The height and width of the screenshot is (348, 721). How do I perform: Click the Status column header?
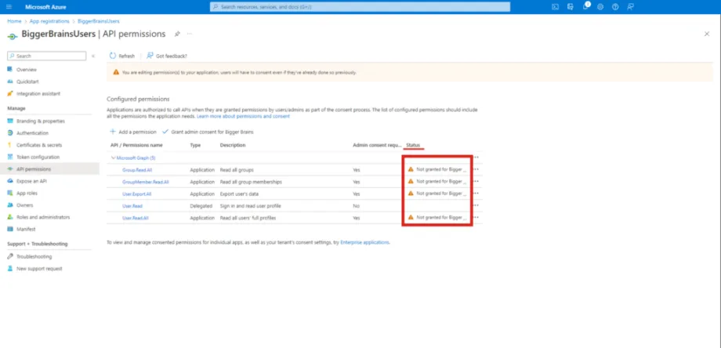(413, 145)
